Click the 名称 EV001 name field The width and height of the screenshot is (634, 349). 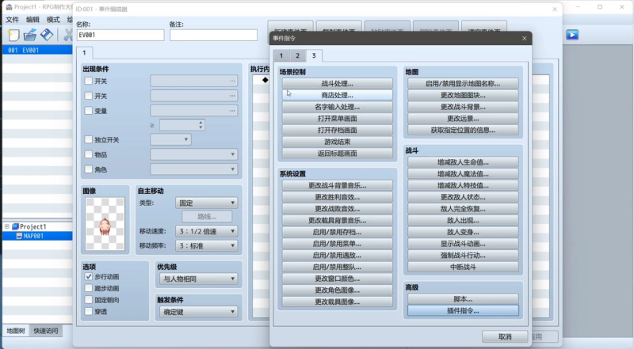120,35
